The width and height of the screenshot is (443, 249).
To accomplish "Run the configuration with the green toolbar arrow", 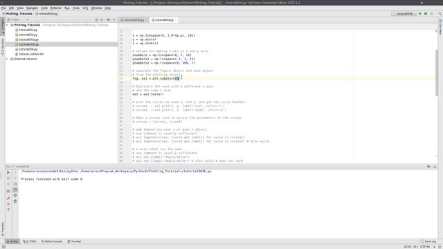I will [420, 14].
